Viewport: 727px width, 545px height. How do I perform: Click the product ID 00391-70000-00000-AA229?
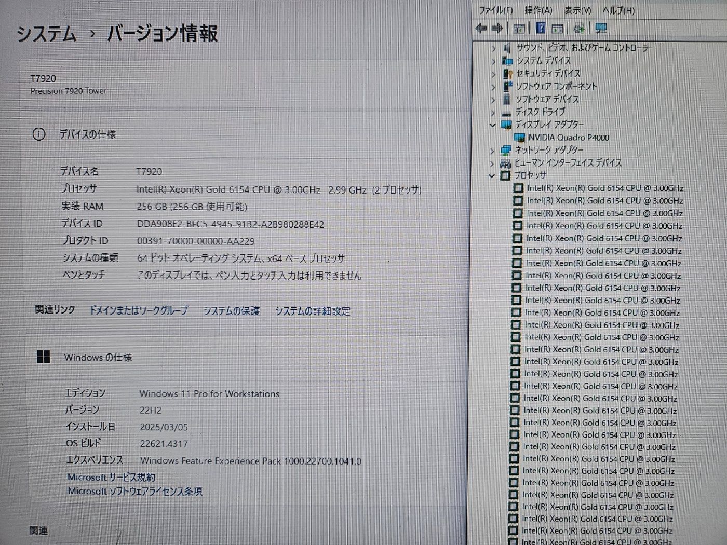point(196,241)
